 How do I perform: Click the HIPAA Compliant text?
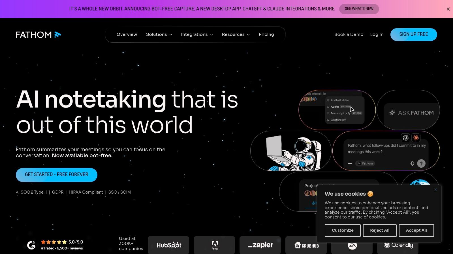[86, 192]
